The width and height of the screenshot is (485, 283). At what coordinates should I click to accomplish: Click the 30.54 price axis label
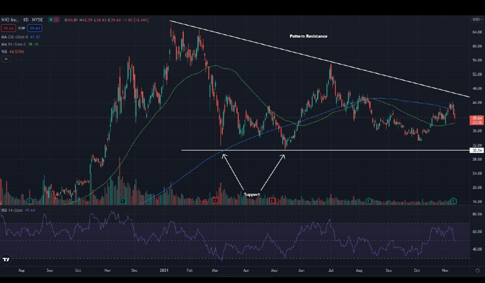(x=476, y=150)
